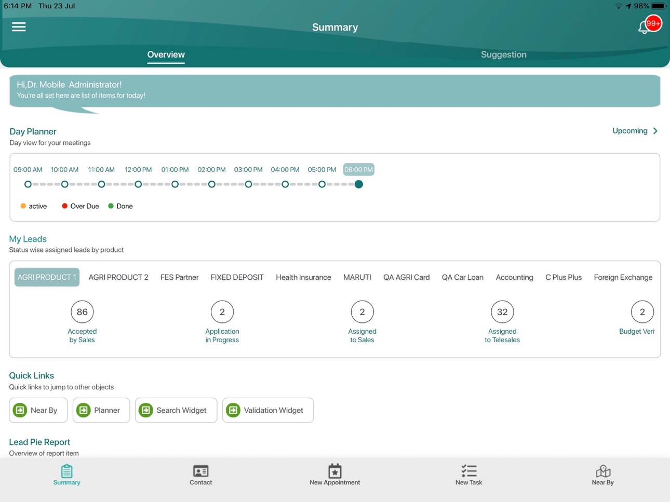
Task: Select the Overview tab
Action: 166,55
